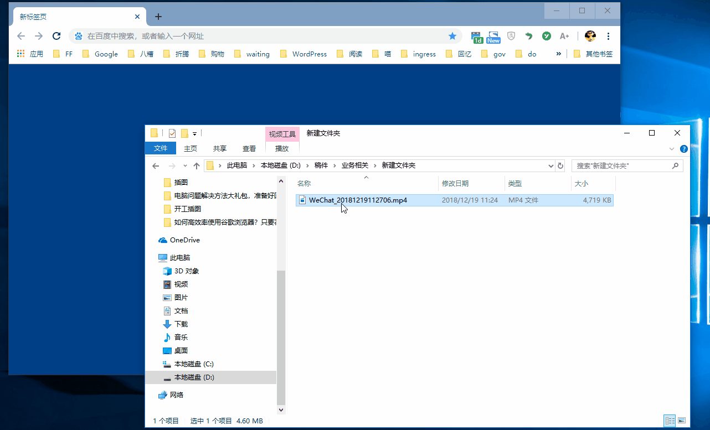Viewport: 710px width, 430px height.
Task: Click the 1d countdown extension icon
Action: click(477, 37)
